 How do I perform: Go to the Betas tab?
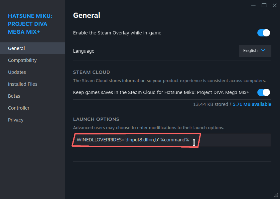14,96
